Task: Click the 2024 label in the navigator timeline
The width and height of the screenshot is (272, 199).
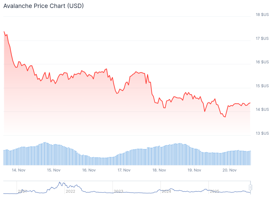Action: [166, 191]
